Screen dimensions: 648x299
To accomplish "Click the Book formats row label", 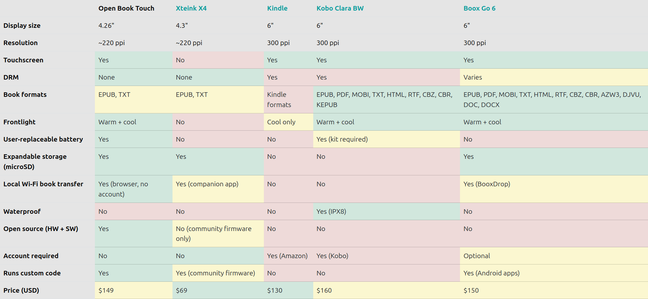I will click(x=25, y=94).
